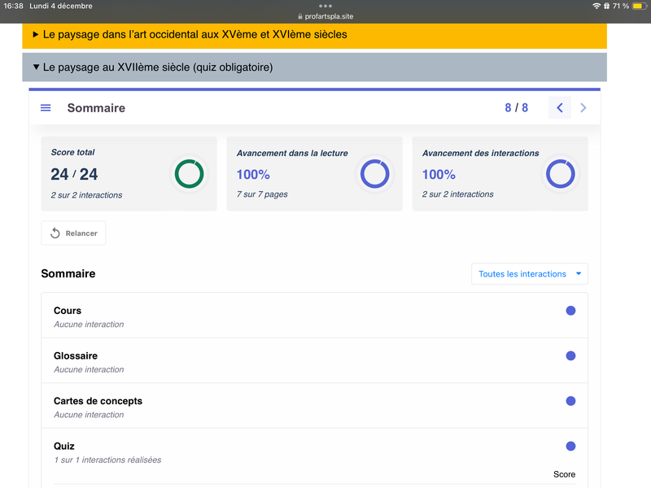This screenshot has width=651, height=488.
Task: Open the Glossaire entry in summary
Action: (77, 356)
